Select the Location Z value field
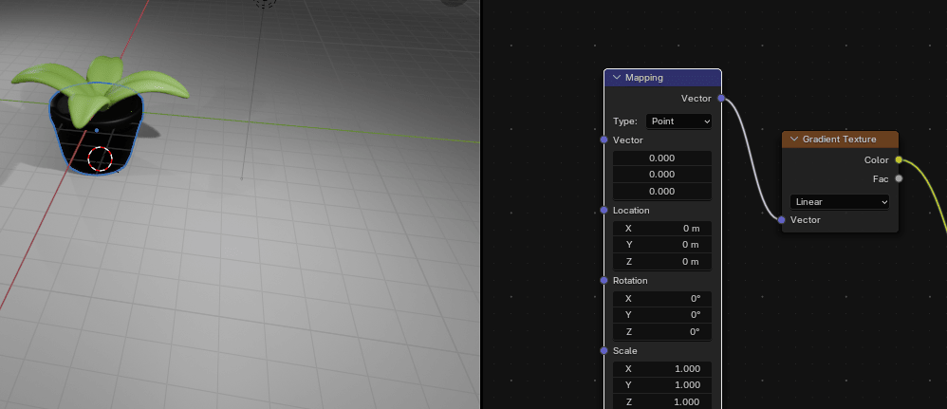 662,262
